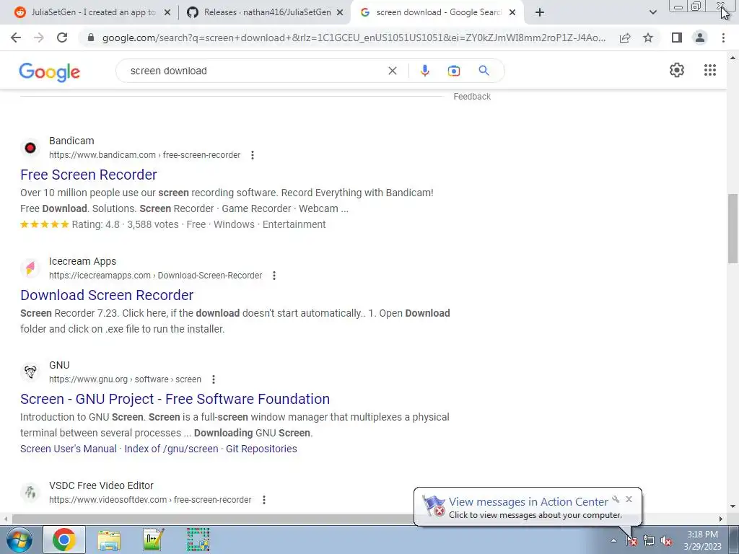
Task: Open Windows Start menu orb
Action: 19,540
